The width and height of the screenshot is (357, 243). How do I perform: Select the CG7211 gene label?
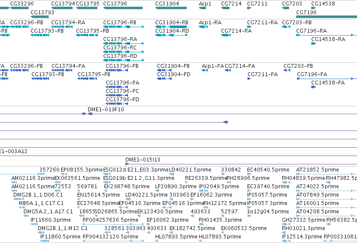257,4
